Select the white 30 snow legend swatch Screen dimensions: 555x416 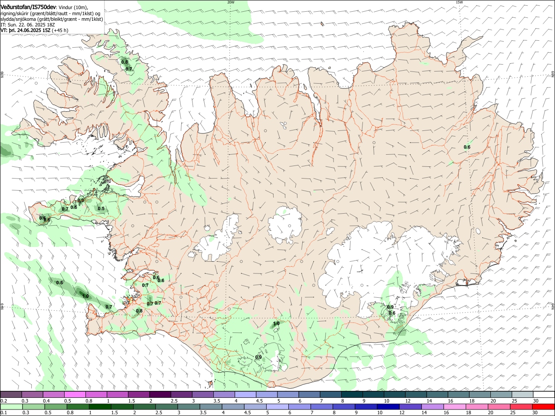point(544,394)
